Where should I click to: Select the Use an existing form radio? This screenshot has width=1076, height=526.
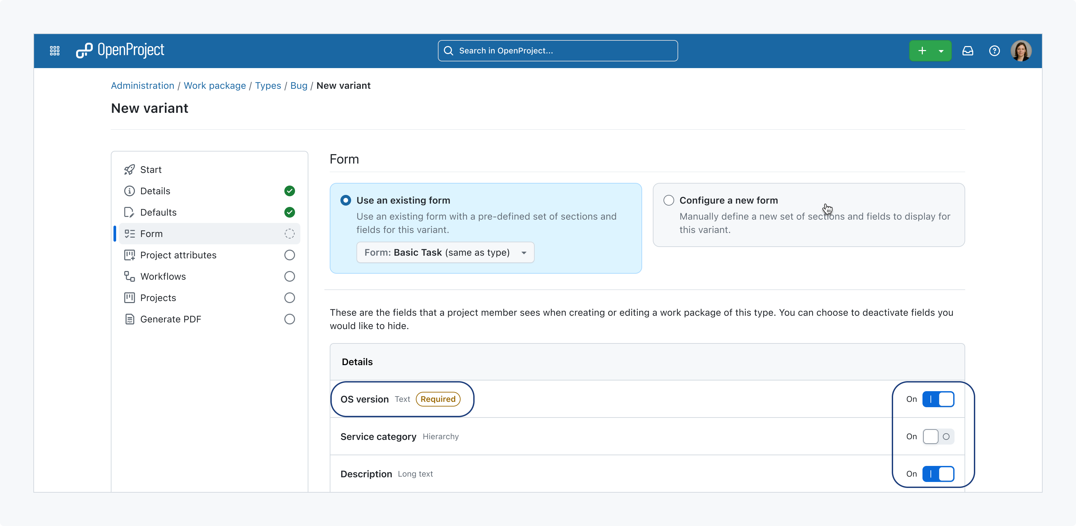[345, 200]
